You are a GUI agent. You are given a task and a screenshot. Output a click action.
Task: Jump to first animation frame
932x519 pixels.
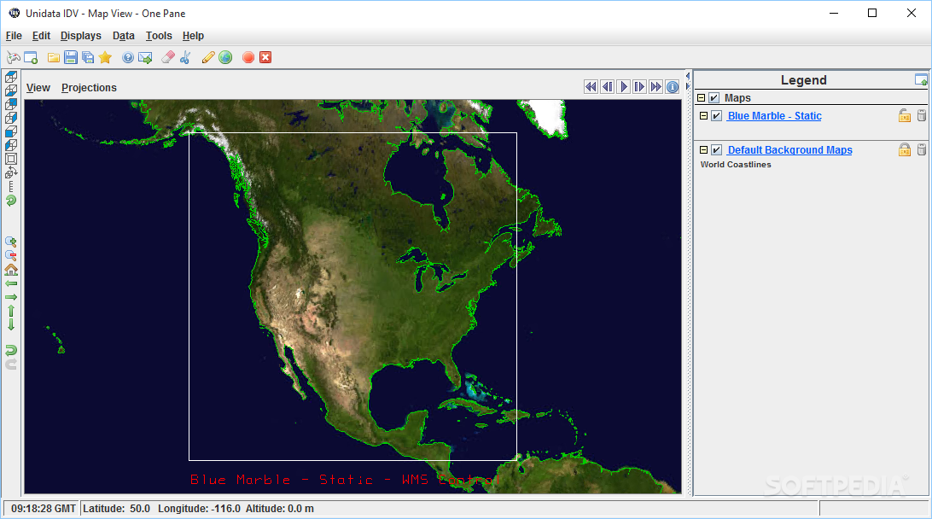click(591, 87)
